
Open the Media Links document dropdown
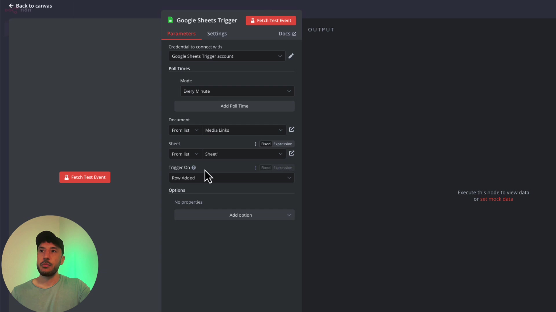click(244, 130)
